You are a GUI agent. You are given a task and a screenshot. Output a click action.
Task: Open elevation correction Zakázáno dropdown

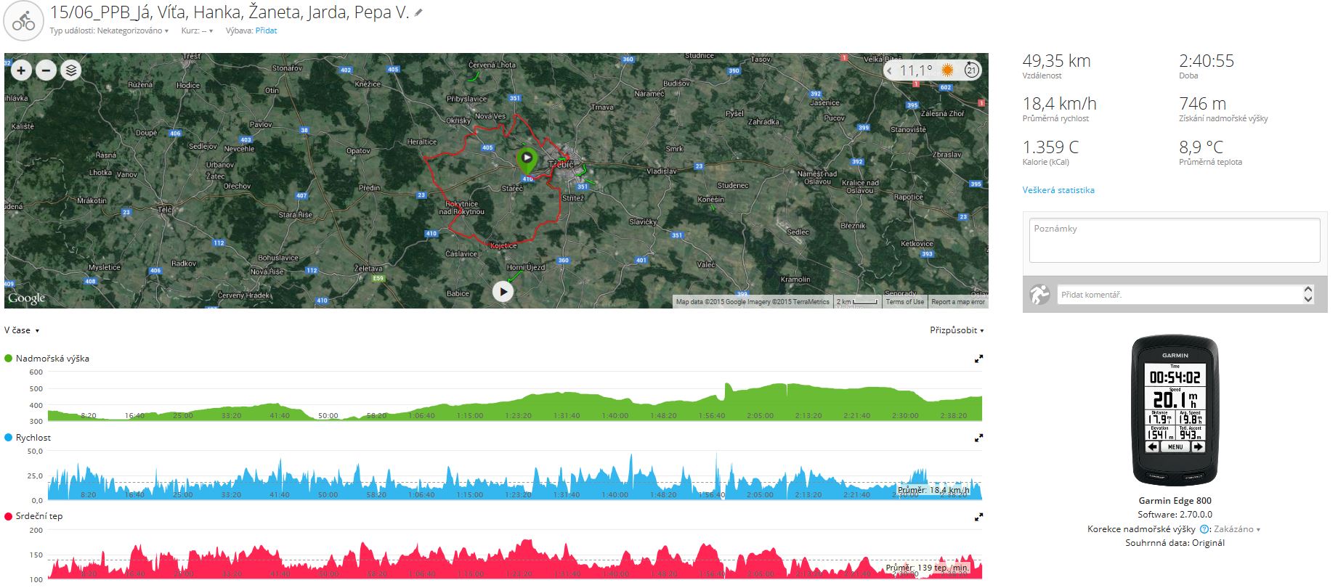coord(1236,529)
